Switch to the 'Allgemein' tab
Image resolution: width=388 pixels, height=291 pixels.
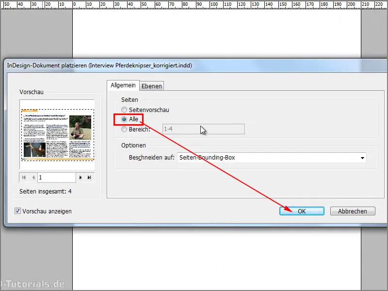coord(123,85)
